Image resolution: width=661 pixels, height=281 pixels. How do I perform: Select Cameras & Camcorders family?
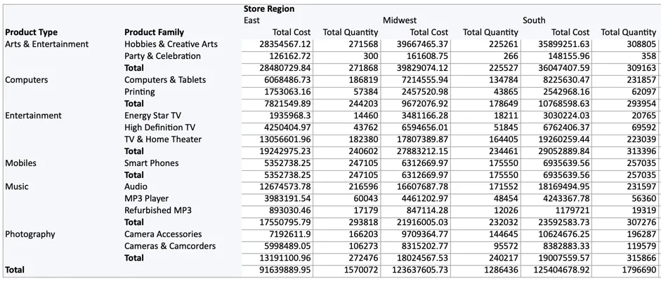170,246
